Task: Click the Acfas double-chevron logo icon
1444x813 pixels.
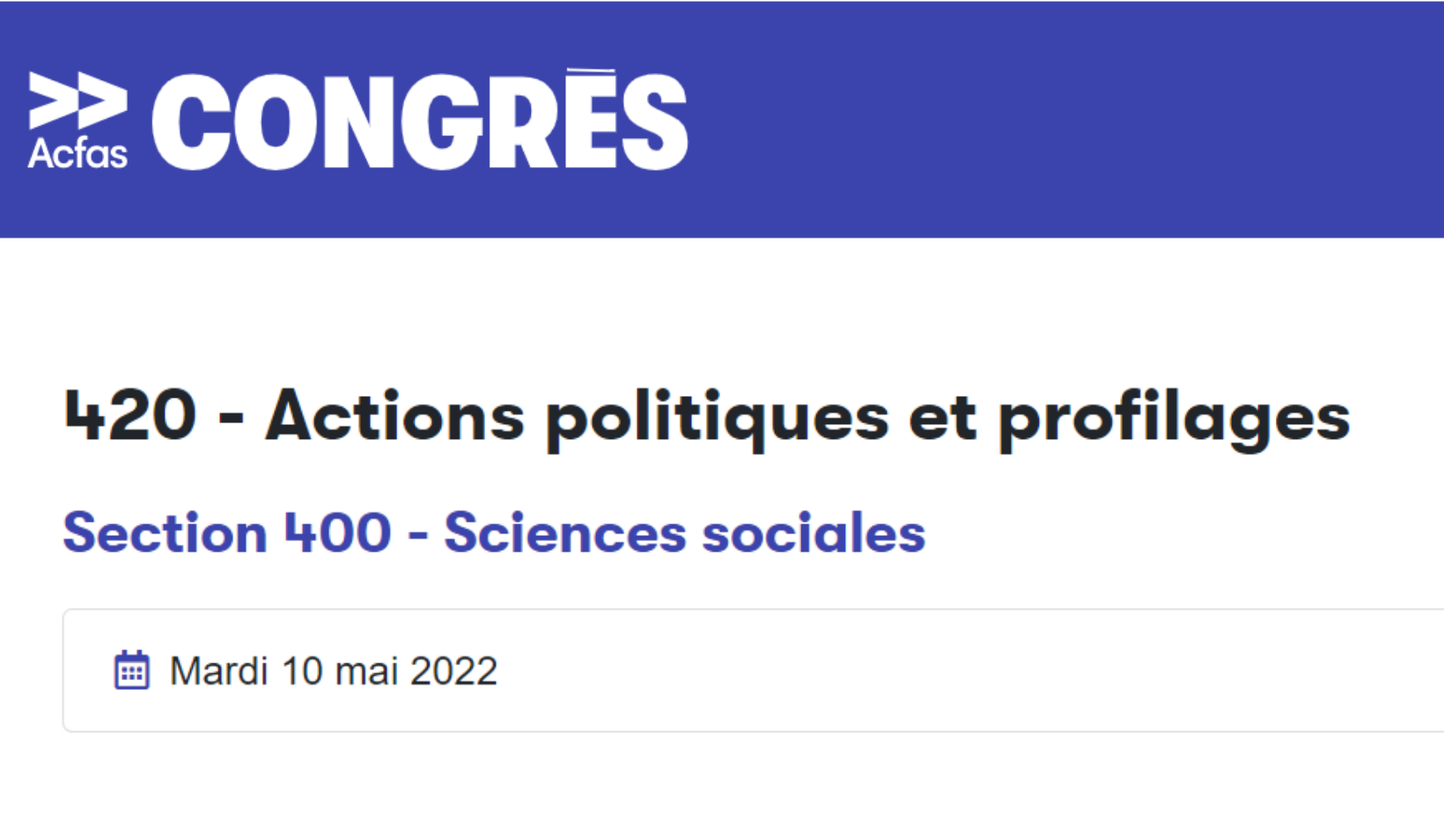Action: (x=77, y=100)
